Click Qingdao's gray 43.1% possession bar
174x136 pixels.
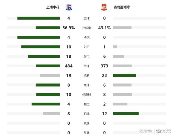pos(122,28)
